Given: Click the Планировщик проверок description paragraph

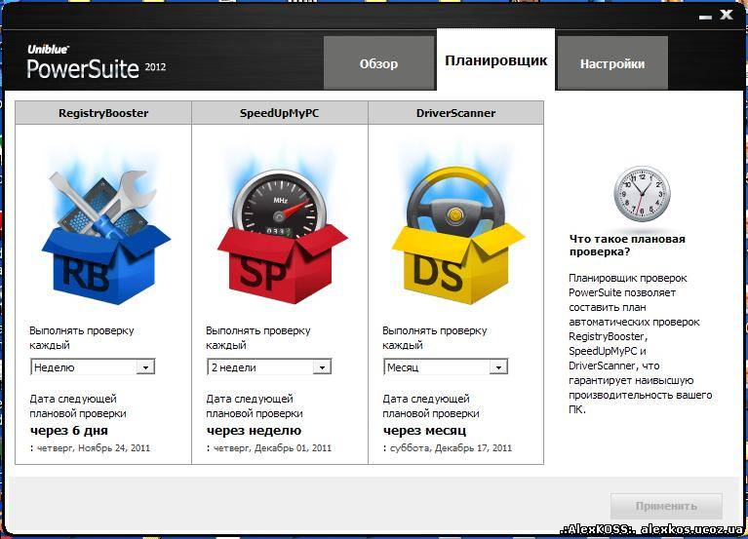Looking at the screenshot, I should (640, 344).
